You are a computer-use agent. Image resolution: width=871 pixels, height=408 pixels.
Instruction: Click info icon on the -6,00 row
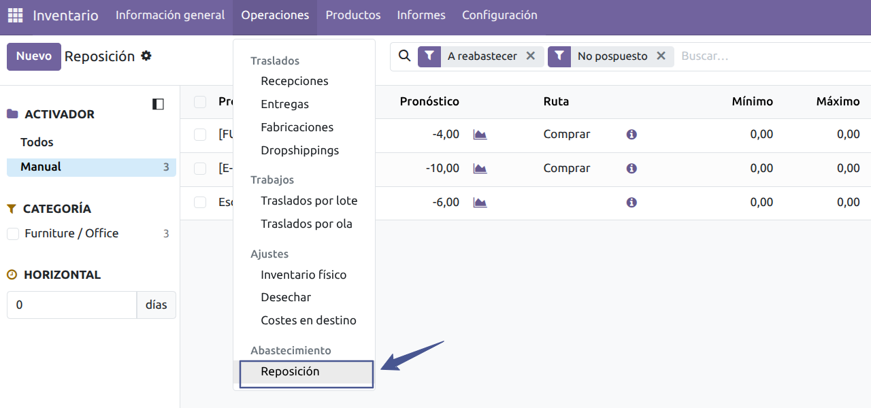631,203
